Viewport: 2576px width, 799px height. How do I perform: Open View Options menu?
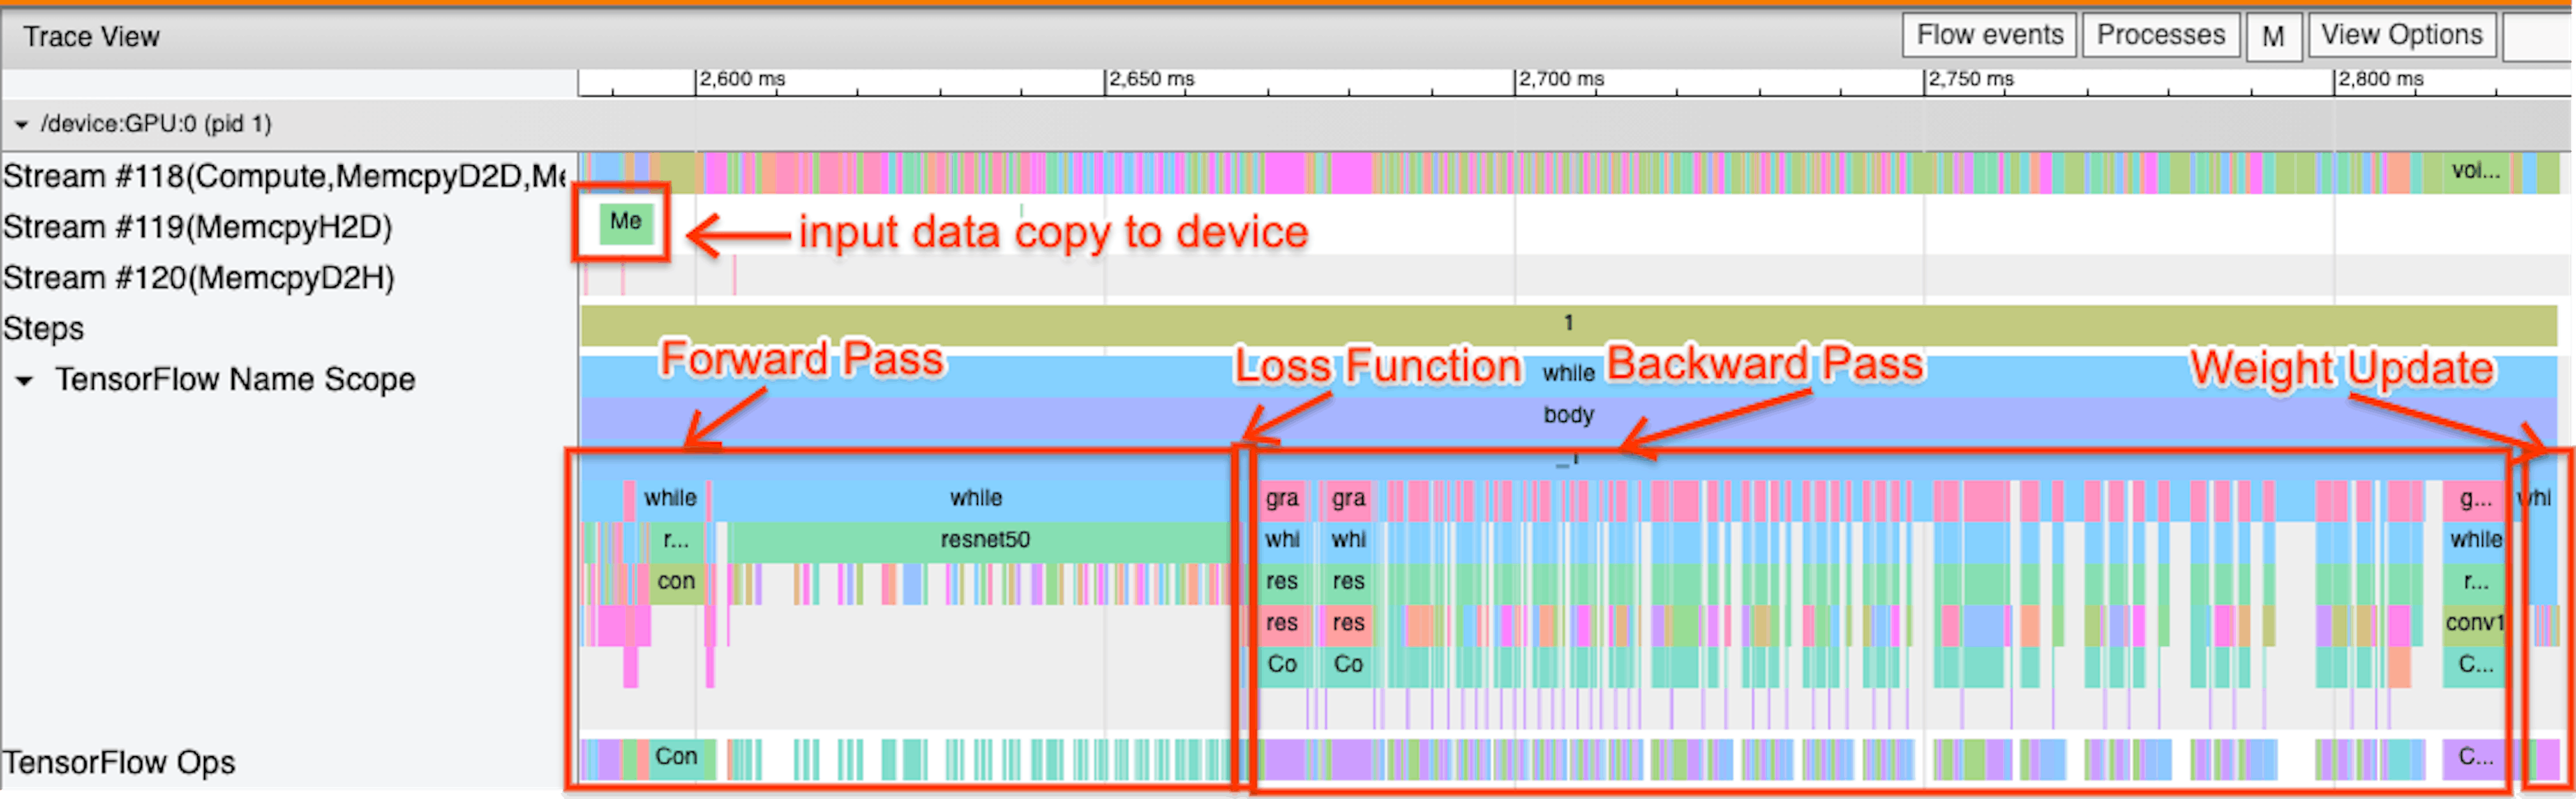click(x=2401, y=36)
